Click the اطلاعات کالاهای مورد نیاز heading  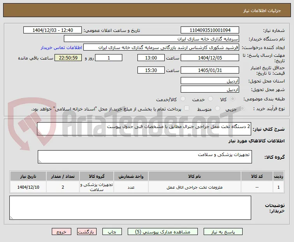[x=256, y=141]
